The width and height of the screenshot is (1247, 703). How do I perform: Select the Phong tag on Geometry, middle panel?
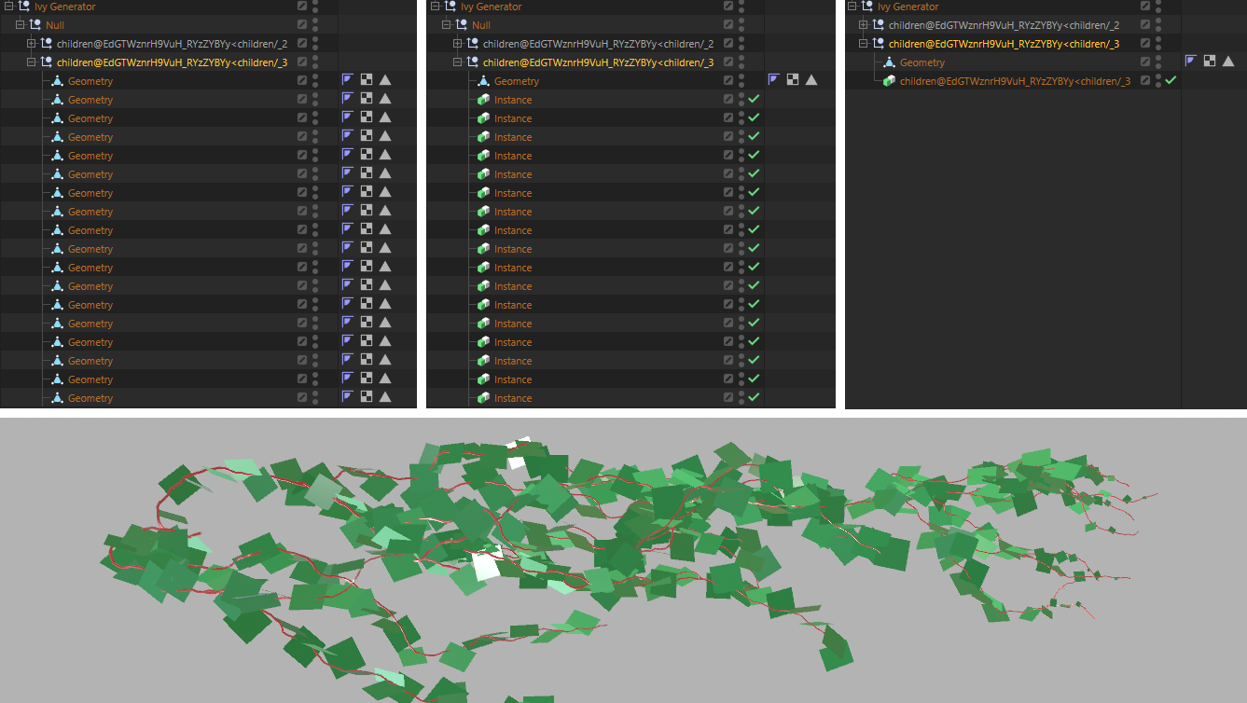pyautogui.click(x=774, y=80)
